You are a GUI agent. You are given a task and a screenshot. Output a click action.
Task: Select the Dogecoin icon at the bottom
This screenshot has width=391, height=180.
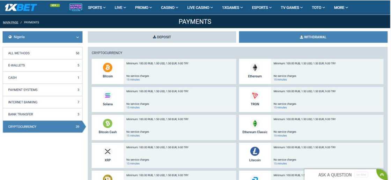pyautogui.click(x=108, y=177)
